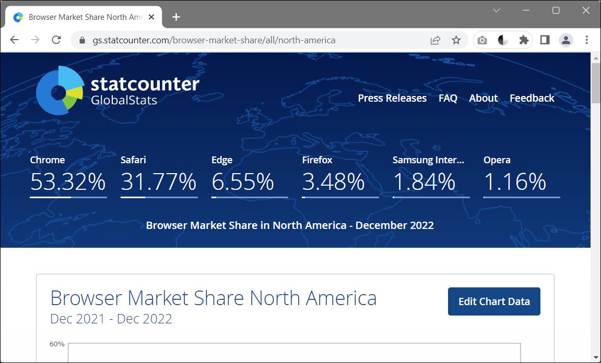Open the share icon in the toolbar
This screenshot has width=601, height=363.
[x=435, y=40]
